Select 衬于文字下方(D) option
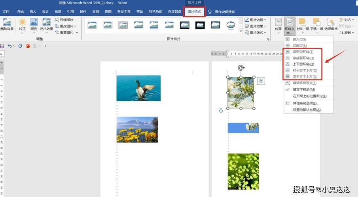358x197 pixels. click(309, 71)
